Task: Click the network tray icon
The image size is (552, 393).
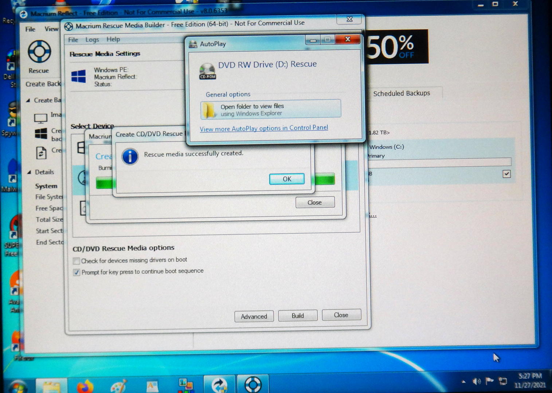Action: [503, 381]
